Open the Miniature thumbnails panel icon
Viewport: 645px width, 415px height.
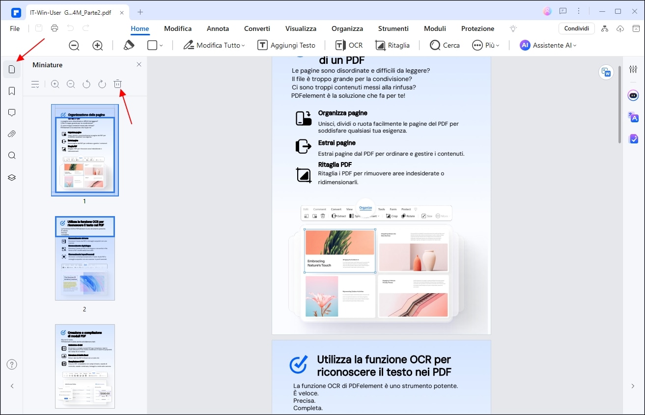click(12, 69)
